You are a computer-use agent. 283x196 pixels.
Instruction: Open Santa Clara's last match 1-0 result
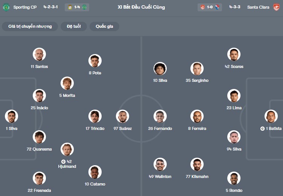tap(210, 7)
